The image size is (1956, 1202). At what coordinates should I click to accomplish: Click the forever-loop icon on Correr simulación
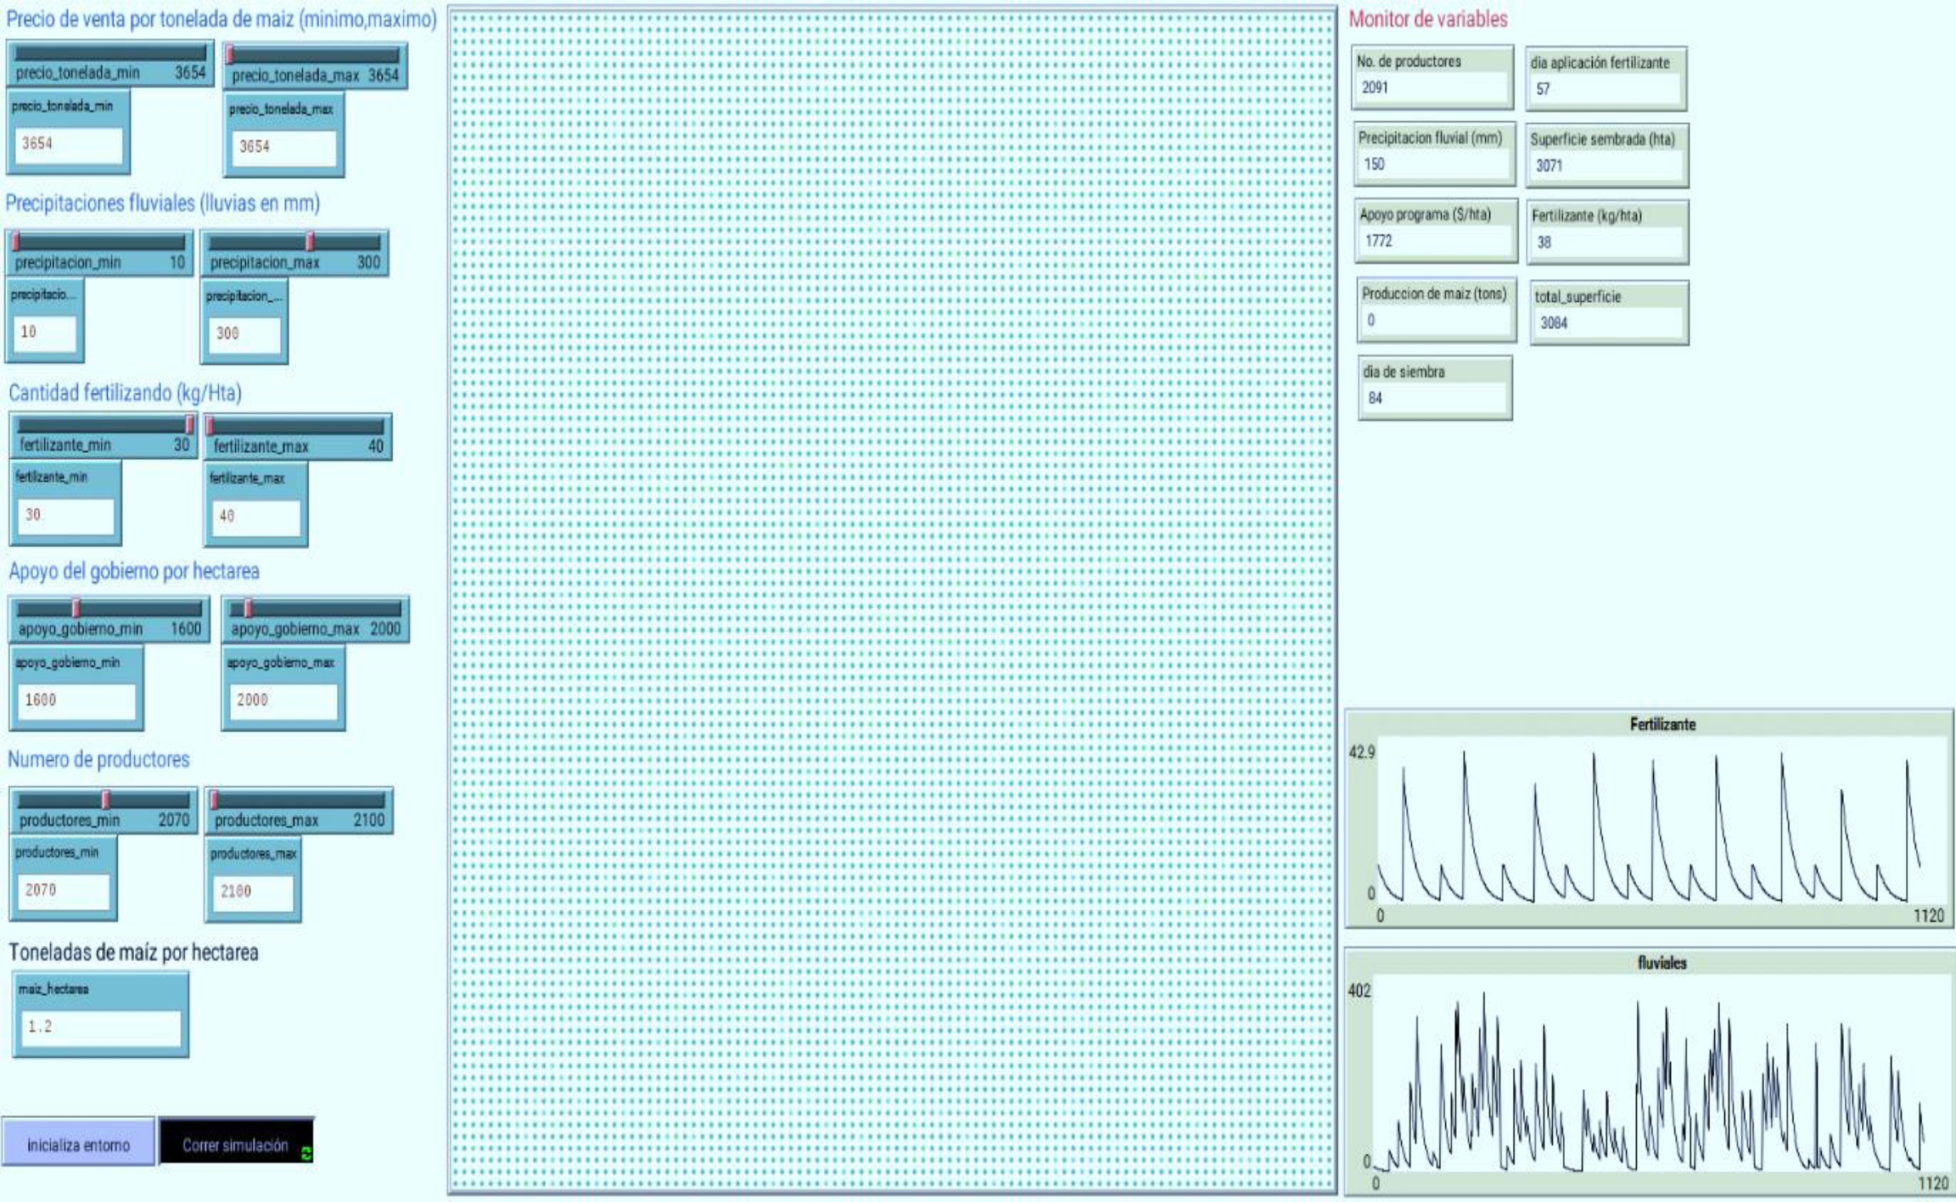coord(306,1154)
